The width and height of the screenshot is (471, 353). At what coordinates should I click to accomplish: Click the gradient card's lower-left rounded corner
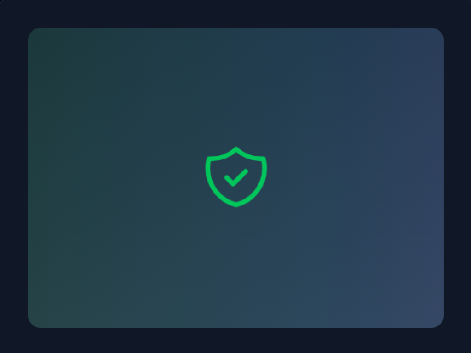(x=33, y=323)
